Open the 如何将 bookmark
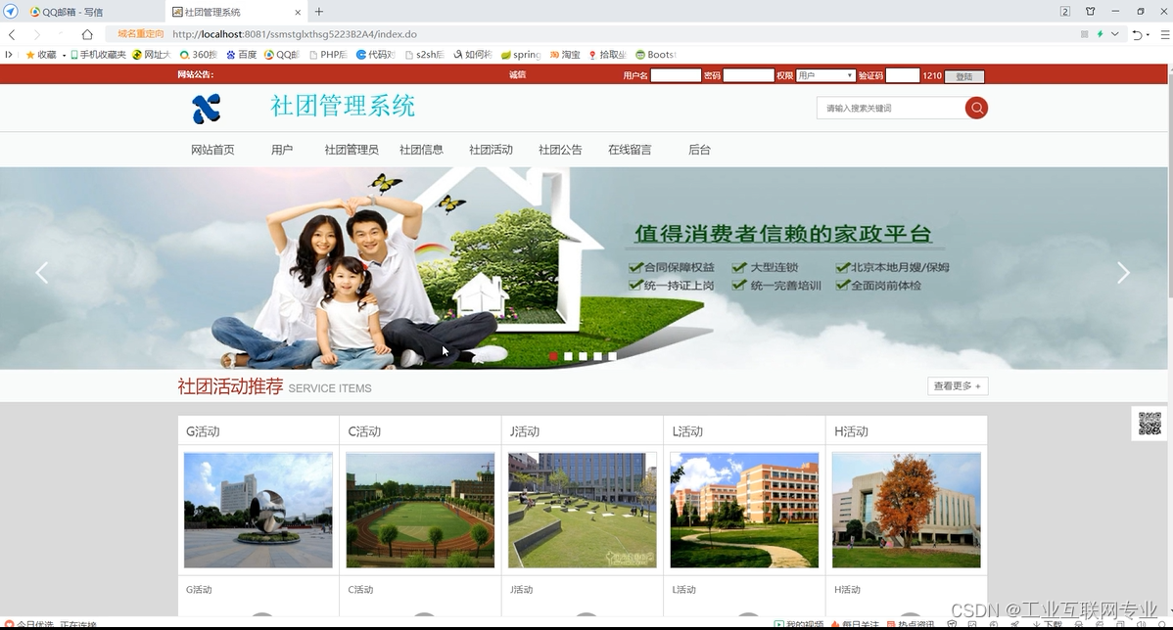The height and width of the screenshot is (630, 1173). click(x=472, y=55)
